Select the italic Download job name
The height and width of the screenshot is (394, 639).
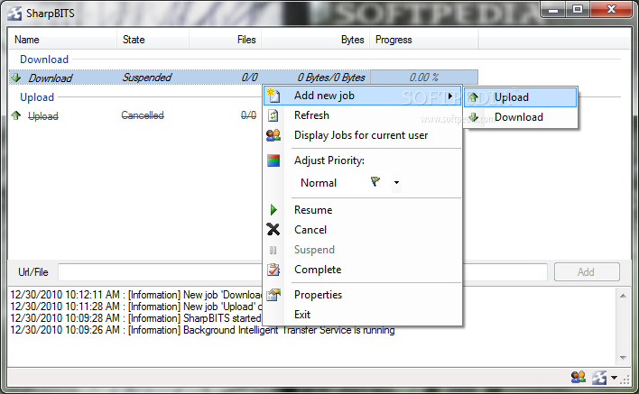coord(51,78)
